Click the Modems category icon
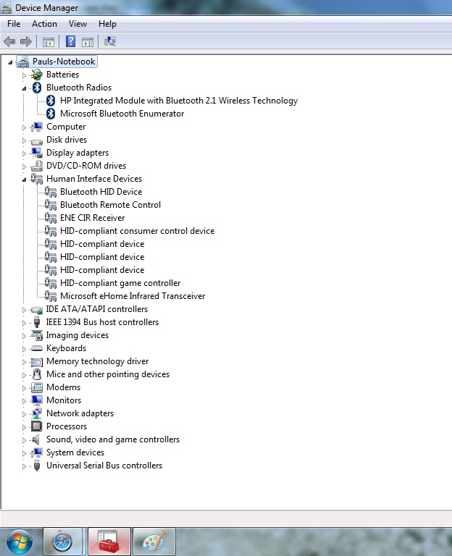The height and width of the screenshot is (556, 452). click(x=36, y=387)
